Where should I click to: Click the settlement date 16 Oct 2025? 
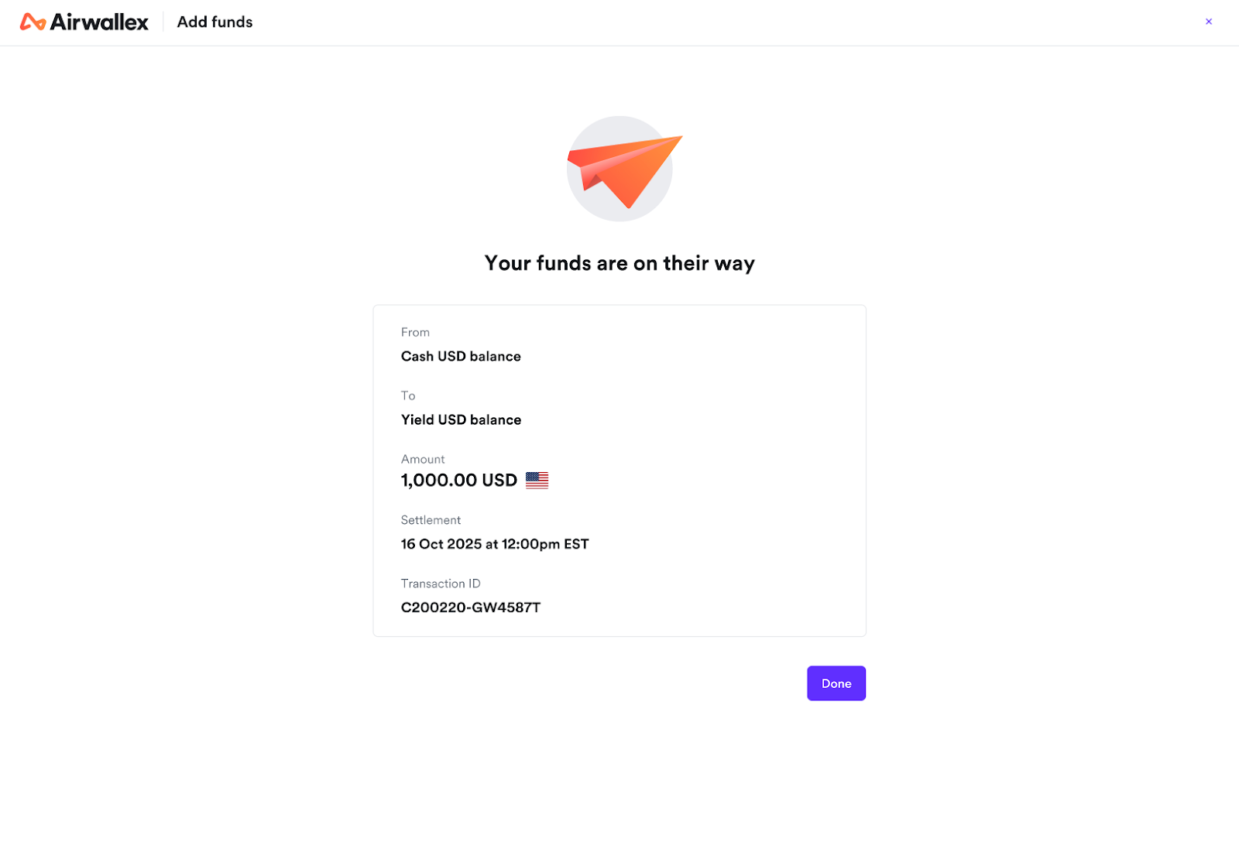441,544
